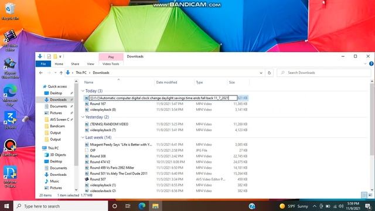The image size is (375, 211).
Task: Launch Microsoft Edge desktop shortcut
Action: [10, 95]
